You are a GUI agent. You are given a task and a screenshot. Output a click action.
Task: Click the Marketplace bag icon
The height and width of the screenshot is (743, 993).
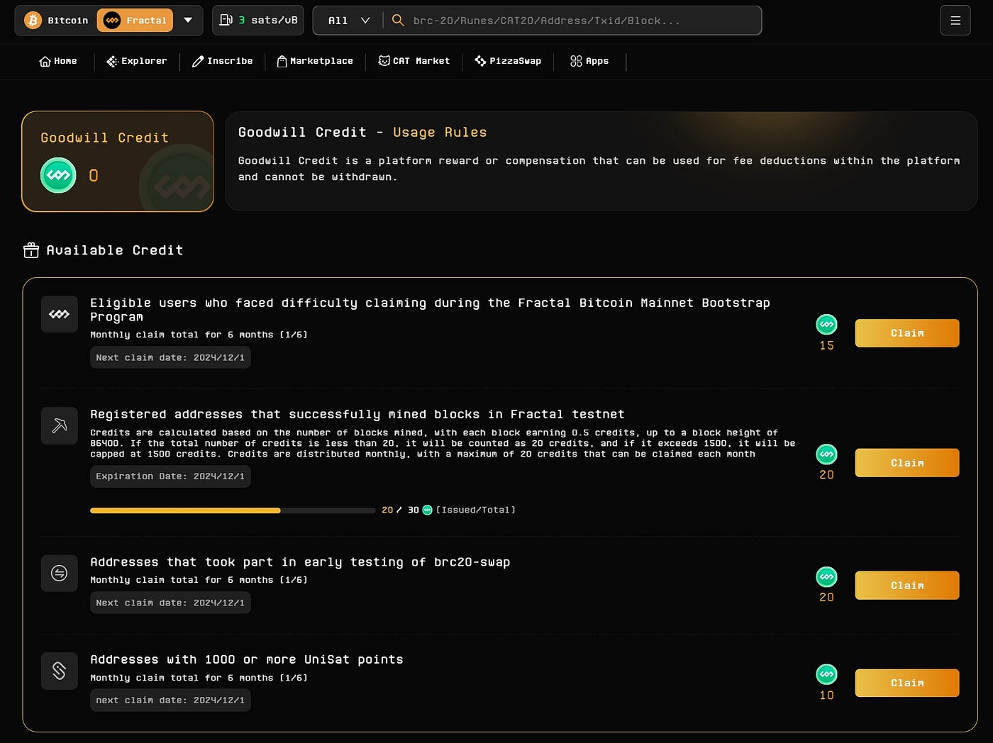(282, 61)
